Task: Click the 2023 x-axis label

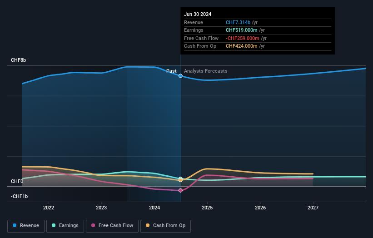Action: [x=101, y=208]
